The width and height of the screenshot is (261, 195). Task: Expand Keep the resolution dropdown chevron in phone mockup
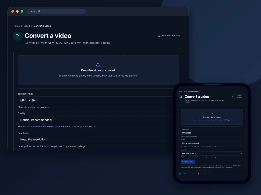pos(241,154)
